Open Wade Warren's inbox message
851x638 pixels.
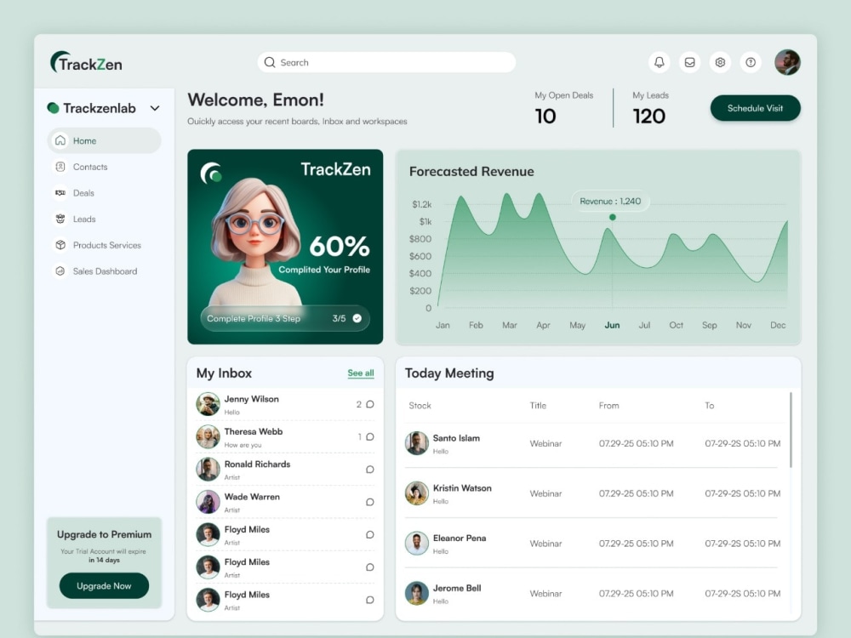(x=285, y=502)
